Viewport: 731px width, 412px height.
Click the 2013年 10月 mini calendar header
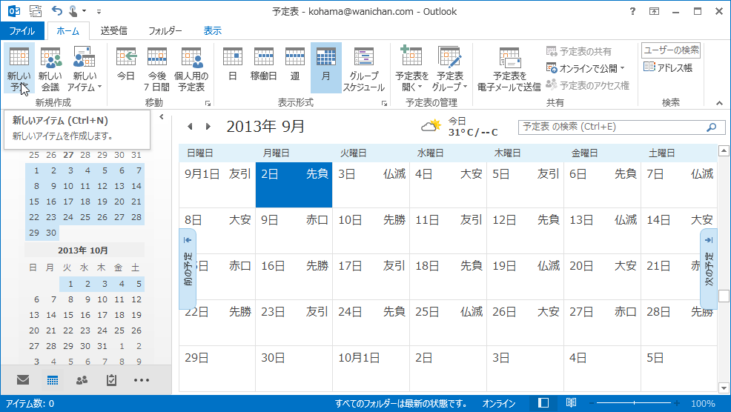coord(83,250)
